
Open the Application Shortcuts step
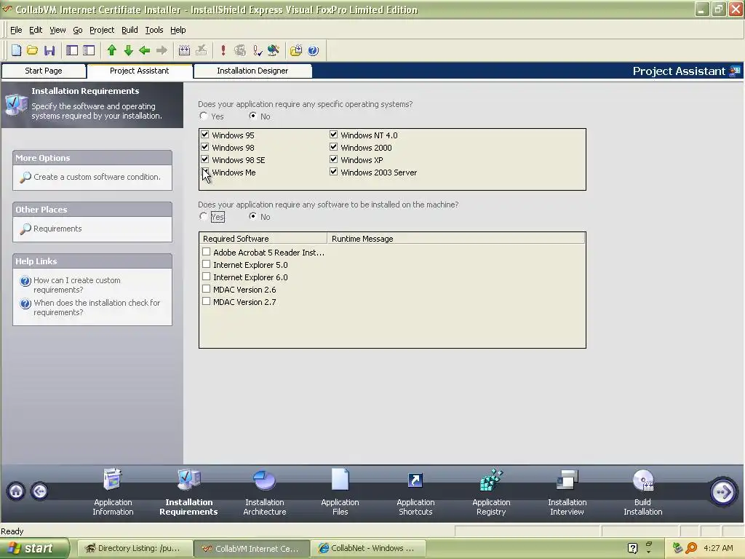pyautogui.click(x=415, y=493)
